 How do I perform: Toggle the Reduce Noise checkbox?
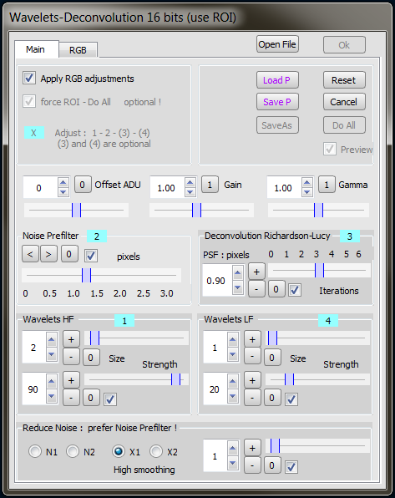click(291, 467)
